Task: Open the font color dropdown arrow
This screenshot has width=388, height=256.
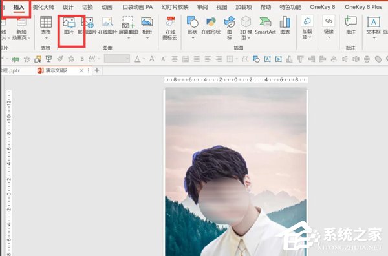Action: [144, 59]
